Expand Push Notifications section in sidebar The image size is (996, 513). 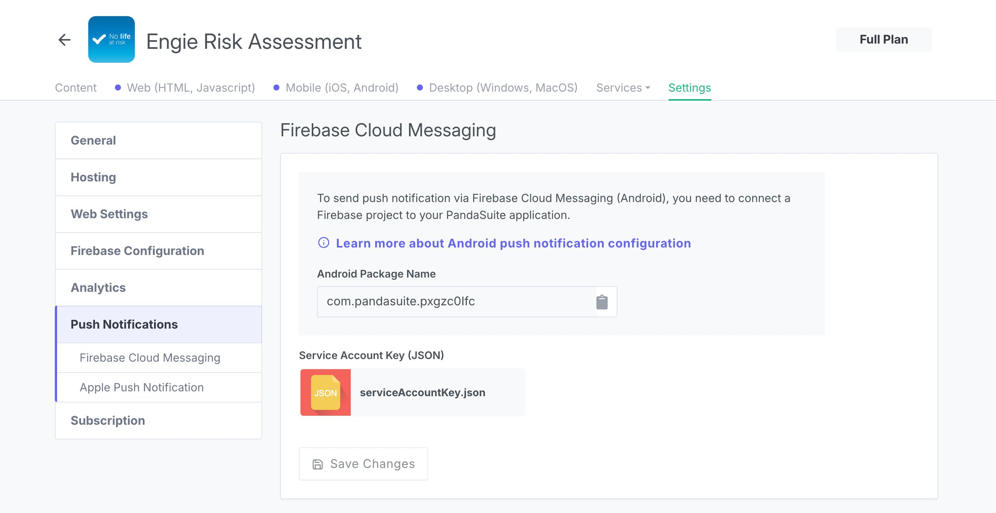pos(124,324)
